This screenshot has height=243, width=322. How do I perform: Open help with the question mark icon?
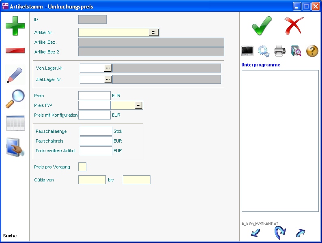click(x=312, y=51)
